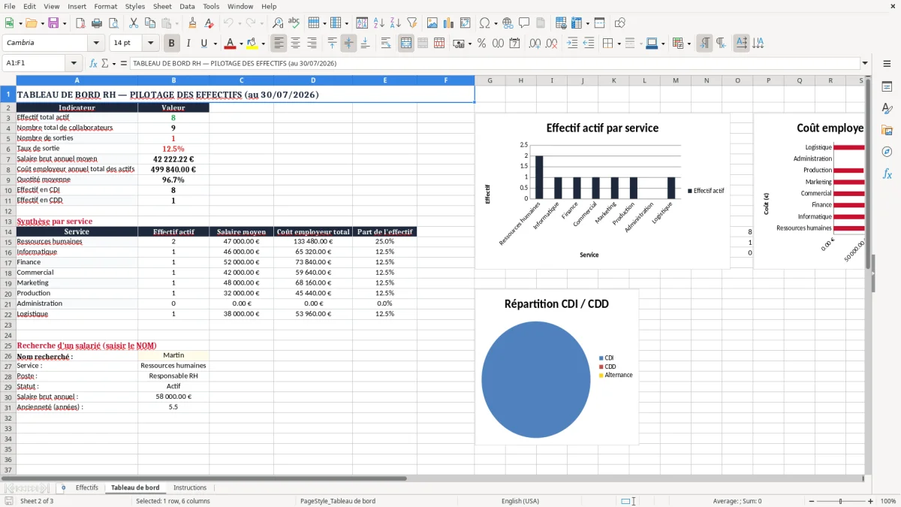901x507 pixels.
Task: Switch to the Instructions sheet tab
Action: (x=190, y=487)
